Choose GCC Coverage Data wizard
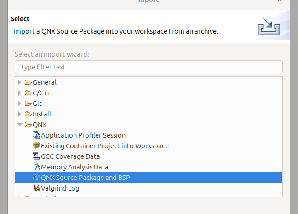 click(70, 156)
